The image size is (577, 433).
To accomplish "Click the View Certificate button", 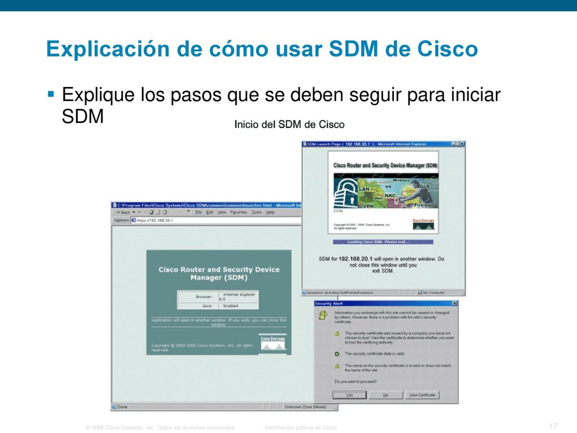I will pos(422,395).
